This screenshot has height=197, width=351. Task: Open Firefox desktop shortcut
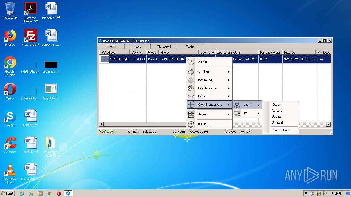coord(10,38)
